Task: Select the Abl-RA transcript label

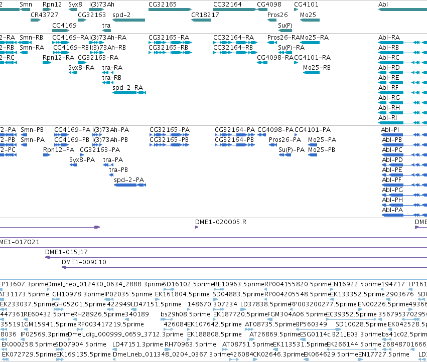Action: coord(389,37)
